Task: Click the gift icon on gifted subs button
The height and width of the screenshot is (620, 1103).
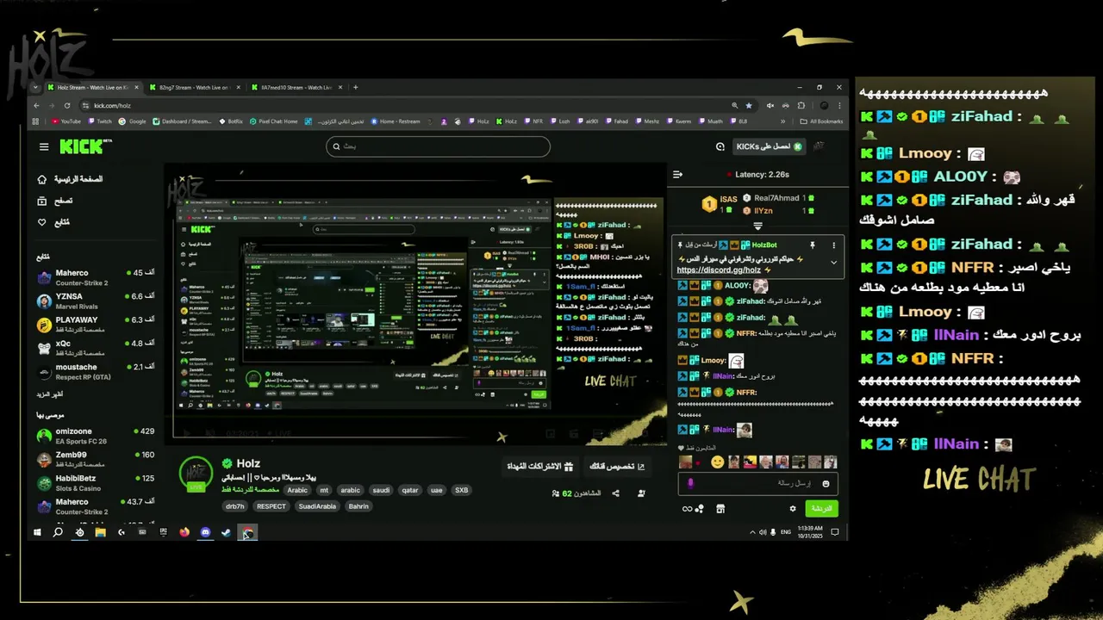Action: click(569, 467)
